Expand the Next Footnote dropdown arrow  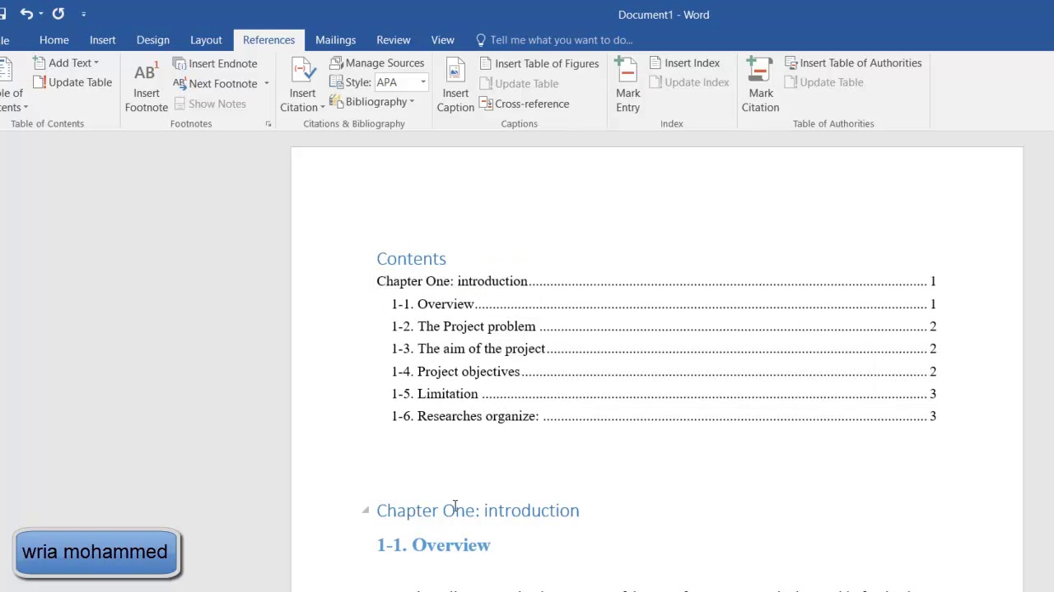point(266,83)
